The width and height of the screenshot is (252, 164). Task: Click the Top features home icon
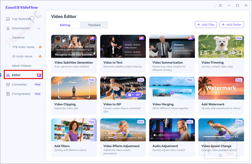8,19
